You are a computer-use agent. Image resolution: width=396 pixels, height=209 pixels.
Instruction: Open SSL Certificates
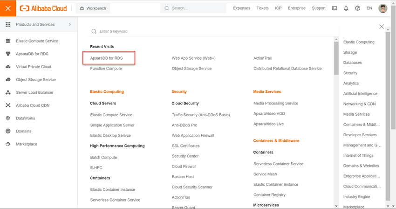click(x=185, y=146)
